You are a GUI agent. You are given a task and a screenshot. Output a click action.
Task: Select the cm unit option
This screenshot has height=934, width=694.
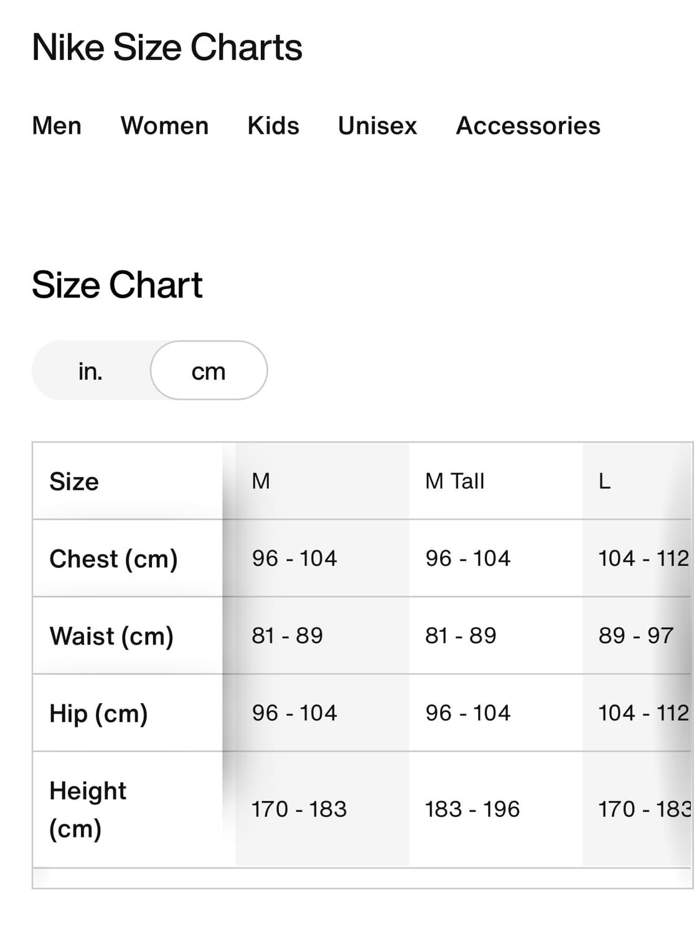[x=209, y=371]
